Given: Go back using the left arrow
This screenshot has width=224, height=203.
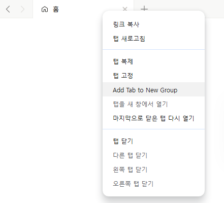Looking at the screenshot, I should point(8,9).
